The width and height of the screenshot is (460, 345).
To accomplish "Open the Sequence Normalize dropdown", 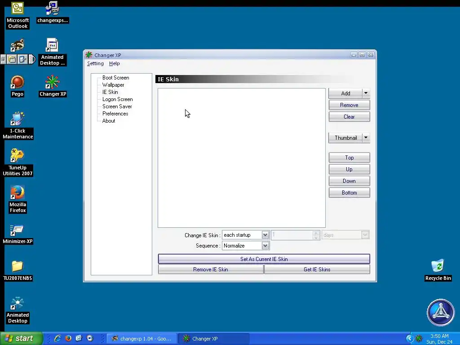I will [x=246, y=246].
